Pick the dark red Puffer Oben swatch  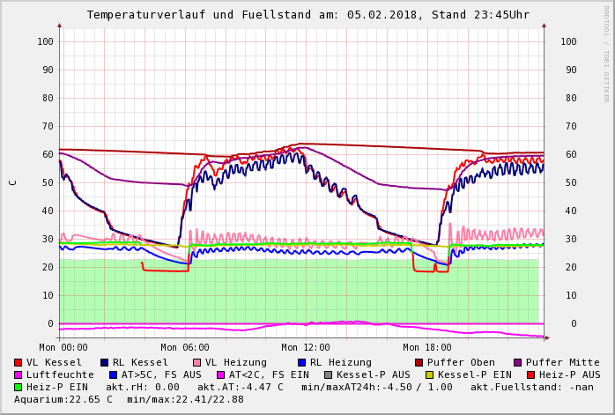pos(419,362)
